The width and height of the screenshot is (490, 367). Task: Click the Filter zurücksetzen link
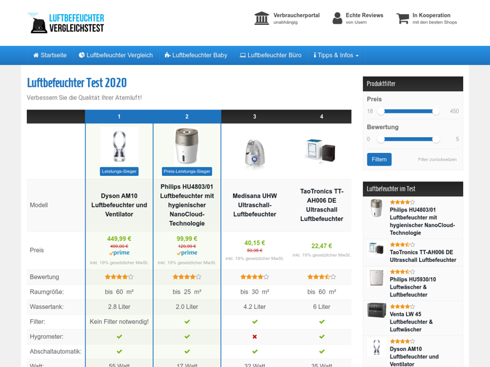coord(437,159)
